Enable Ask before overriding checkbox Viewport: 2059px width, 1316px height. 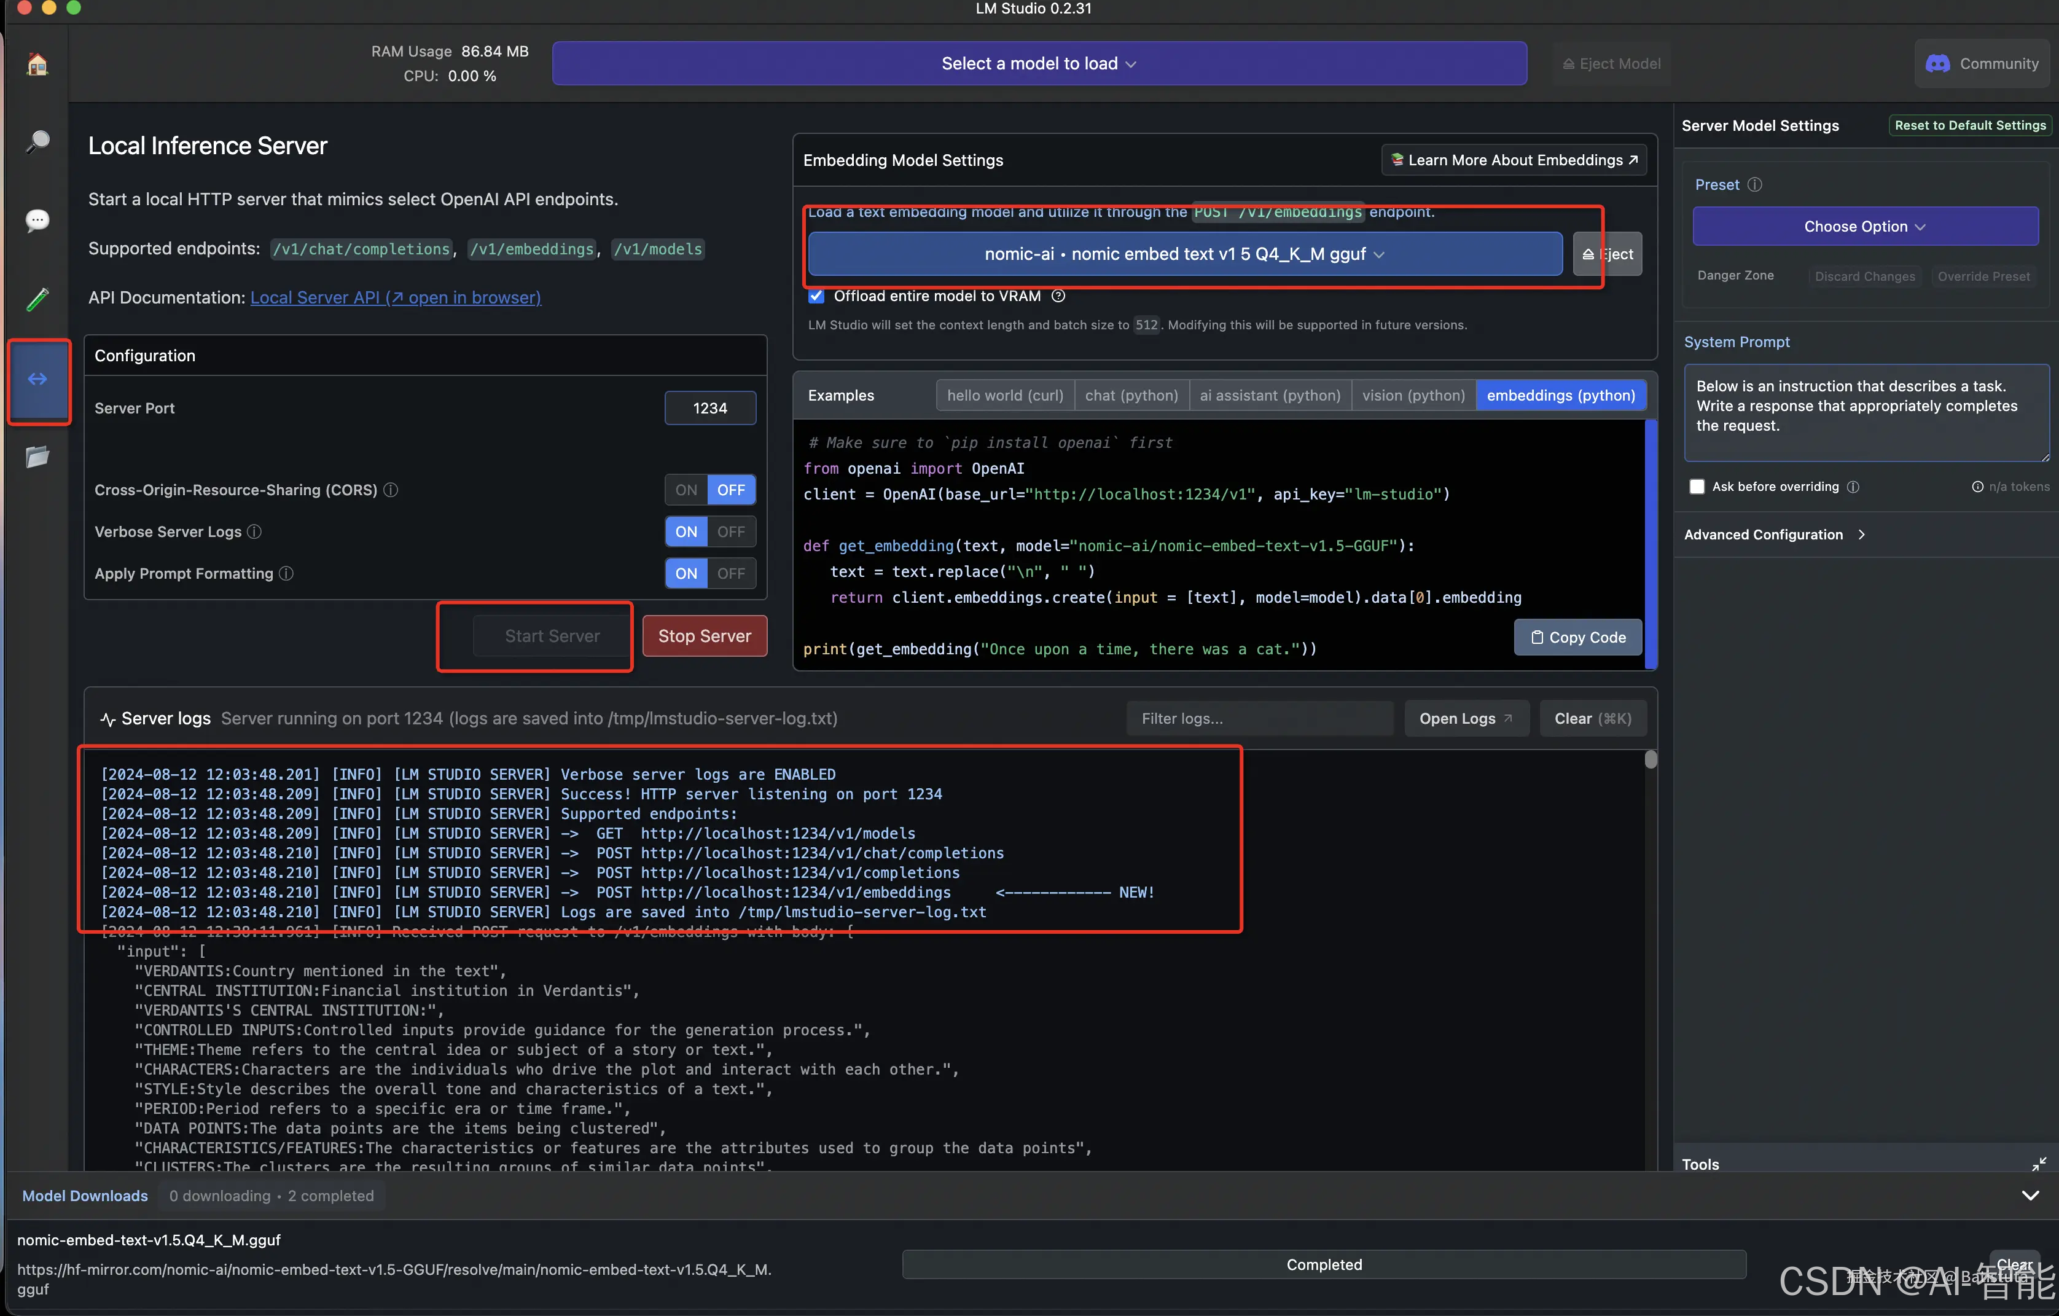(x=1697, y=487)
